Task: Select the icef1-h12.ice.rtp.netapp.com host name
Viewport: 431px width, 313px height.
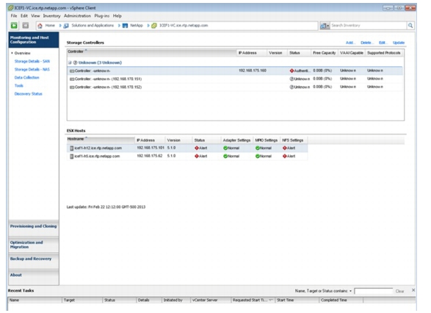Action: [98, 148]
